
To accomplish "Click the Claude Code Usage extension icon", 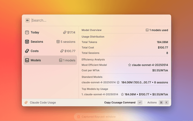I will 26,103.
